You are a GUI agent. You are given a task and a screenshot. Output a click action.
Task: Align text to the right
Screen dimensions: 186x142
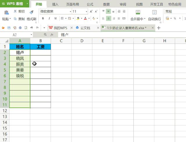(x=114, y=18)
